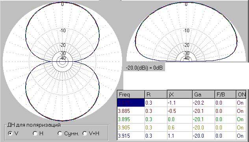Click the -20.0(dBi) = 0dB label

(144, 68)
